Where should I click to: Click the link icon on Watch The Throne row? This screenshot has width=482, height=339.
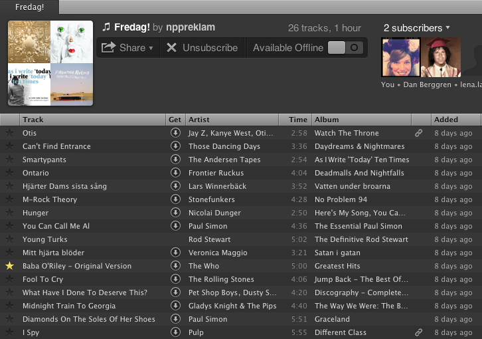click(418, 133)
